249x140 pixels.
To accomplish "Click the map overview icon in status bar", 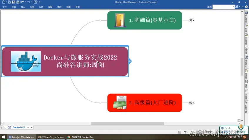I will point(180,132).
